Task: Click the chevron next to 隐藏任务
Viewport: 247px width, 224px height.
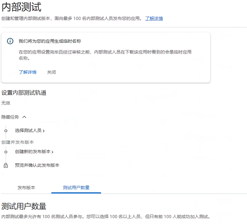Action: (x=24, y=117)
